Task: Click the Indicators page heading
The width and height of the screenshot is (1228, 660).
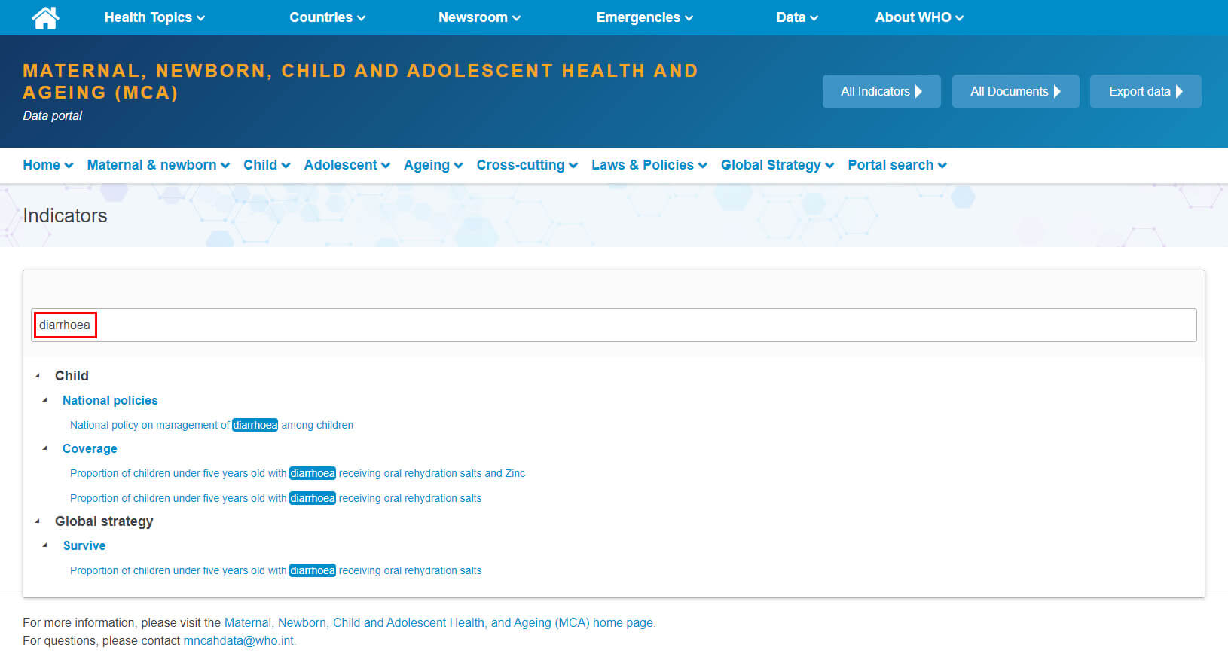Action: coord(65,215)
